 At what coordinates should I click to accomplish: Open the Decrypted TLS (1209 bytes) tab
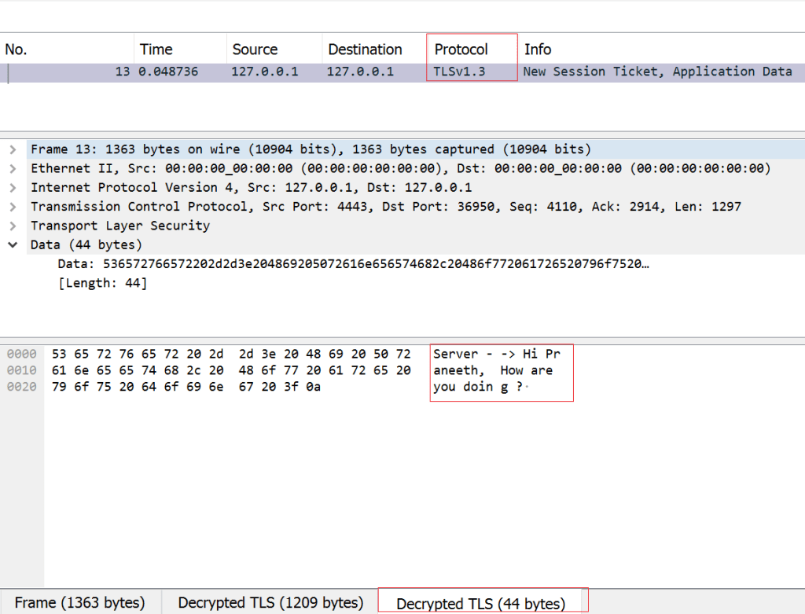[x=270, y=603]
